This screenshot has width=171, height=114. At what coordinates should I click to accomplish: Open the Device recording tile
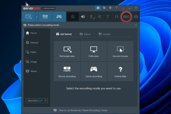(67, 71)
